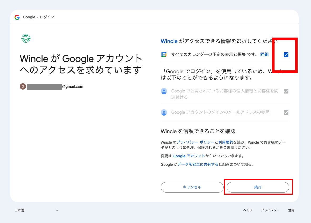Screen dimensions: 311x223
Task: Click the language selector dropdown arrow
Action: coord(57,210)
